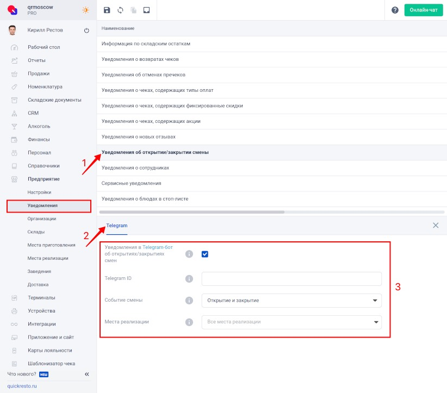Select the Telegram tab

tap(116, 226)
